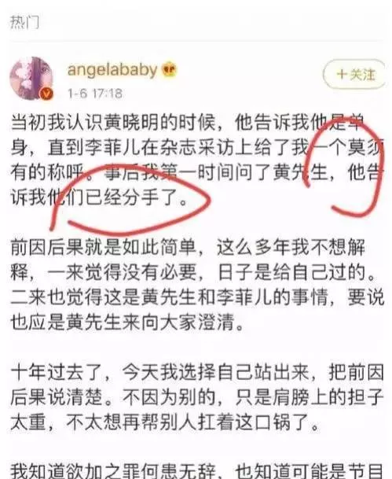
Task: Select paragraph starting 前因后果就是如此简单
Action: pos(196,286)
